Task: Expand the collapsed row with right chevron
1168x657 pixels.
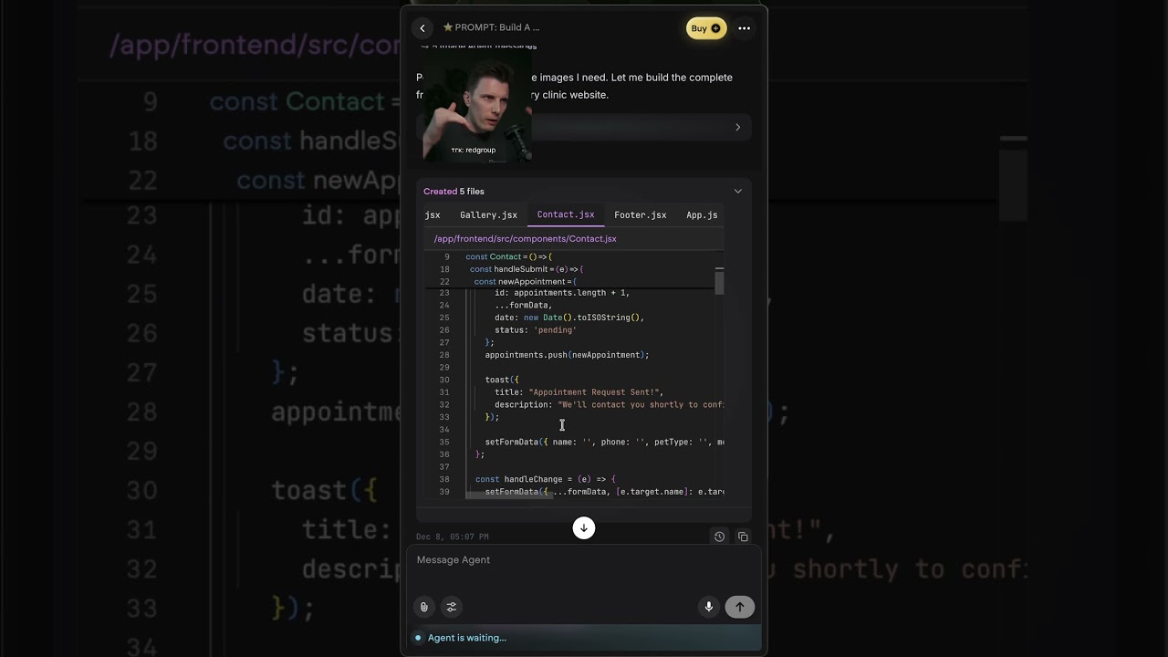Action: pyautogui.click(x=737, y=127)
